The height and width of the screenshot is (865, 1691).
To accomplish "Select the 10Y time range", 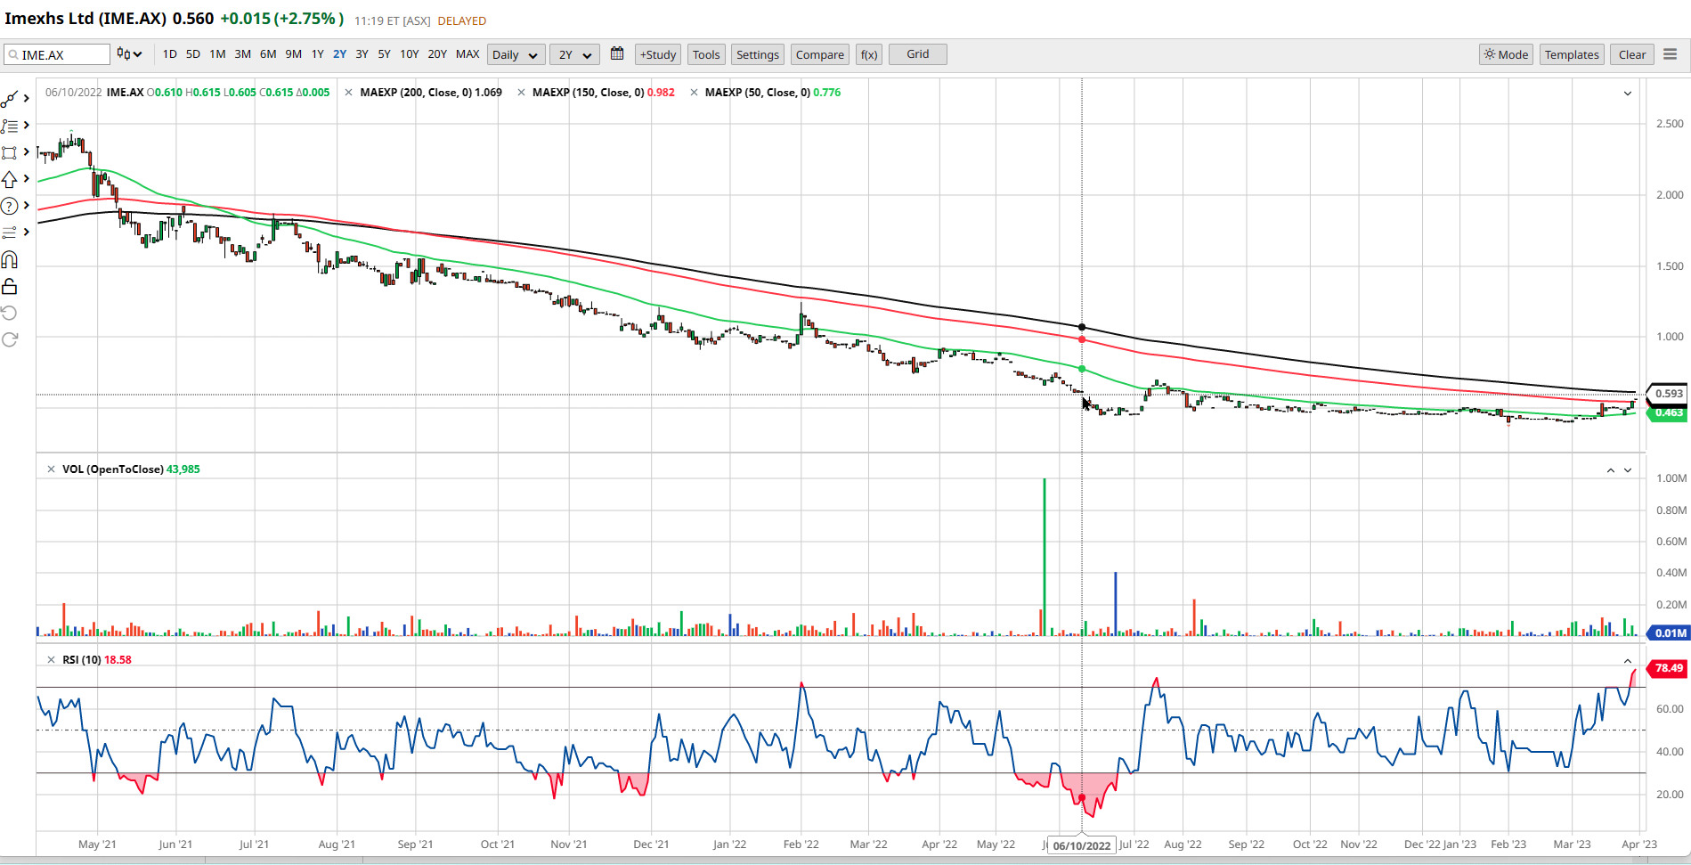I will (x=409, y=54).
